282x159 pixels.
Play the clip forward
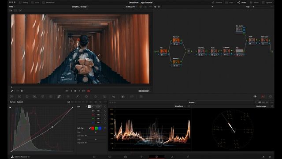click(x=79, y=91)
